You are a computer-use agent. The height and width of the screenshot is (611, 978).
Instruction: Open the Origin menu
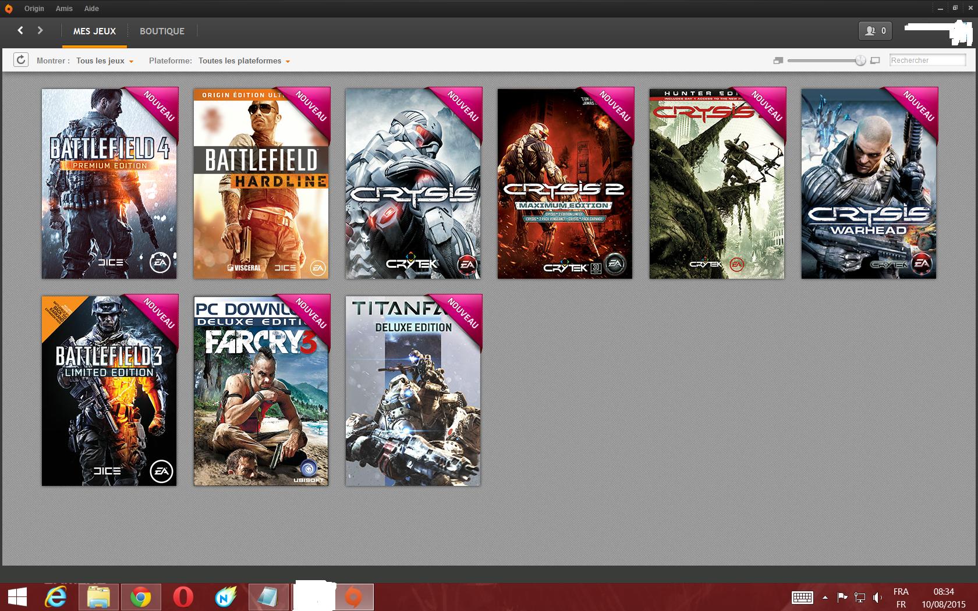[34, 9]
